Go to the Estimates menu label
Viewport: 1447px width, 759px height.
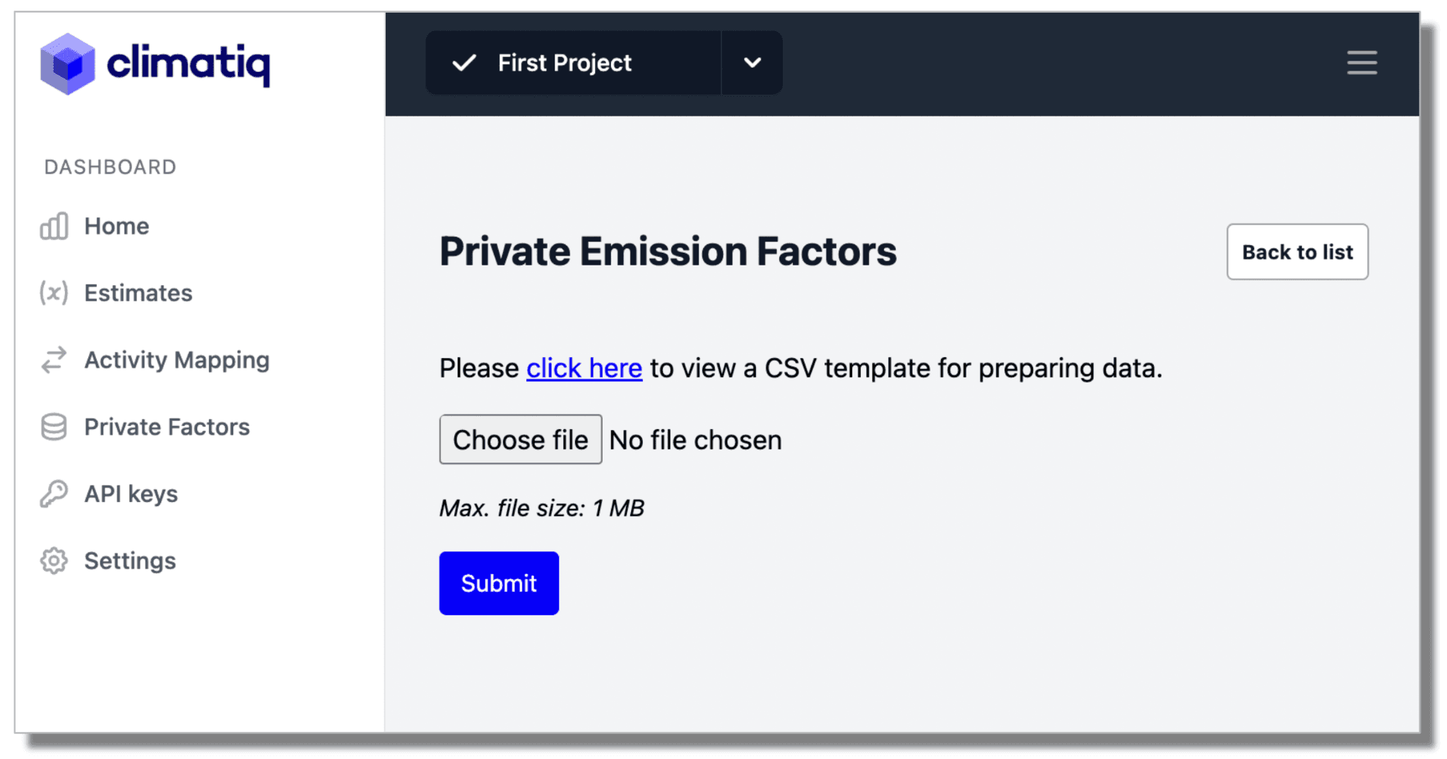138,293
